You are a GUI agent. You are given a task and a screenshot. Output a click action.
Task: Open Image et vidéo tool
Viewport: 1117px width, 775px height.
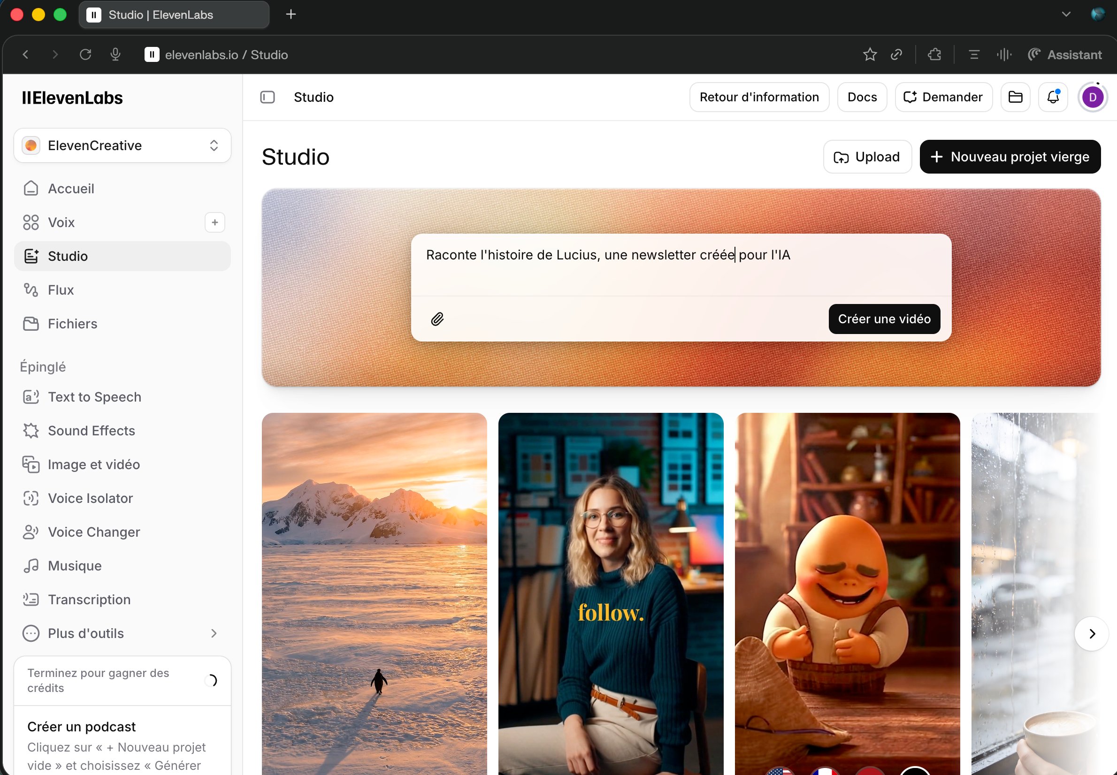tap(122, 464)
